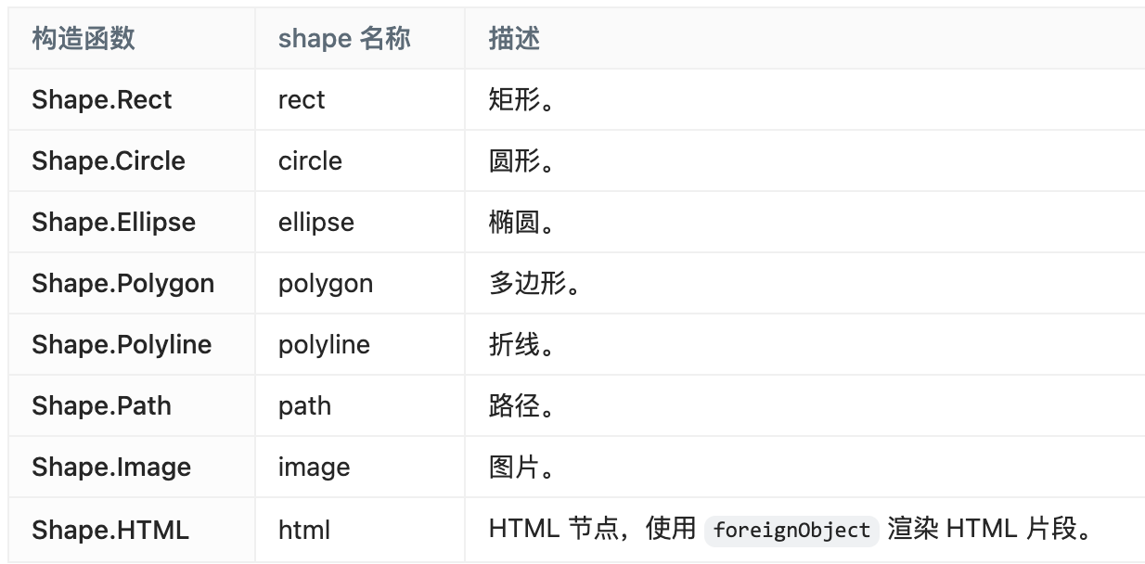Click the Shape.Ellipse table cell

(132, 222)
